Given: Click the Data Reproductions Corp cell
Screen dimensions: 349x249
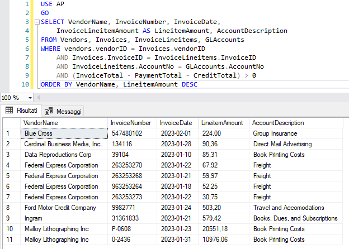Looking at the screenshot, I should pyautogui.click(x=64, y=155).
